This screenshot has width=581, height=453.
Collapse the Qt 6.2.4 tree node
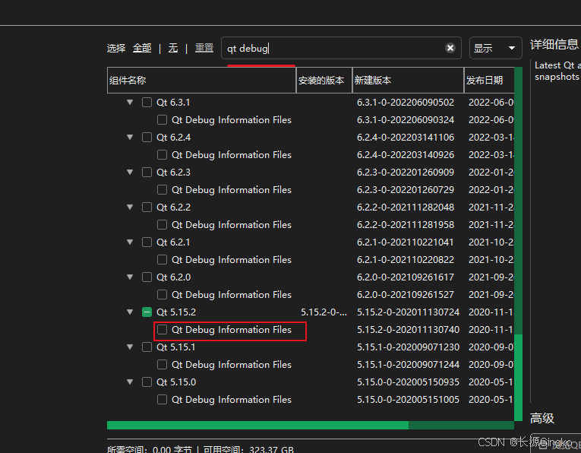130,137
